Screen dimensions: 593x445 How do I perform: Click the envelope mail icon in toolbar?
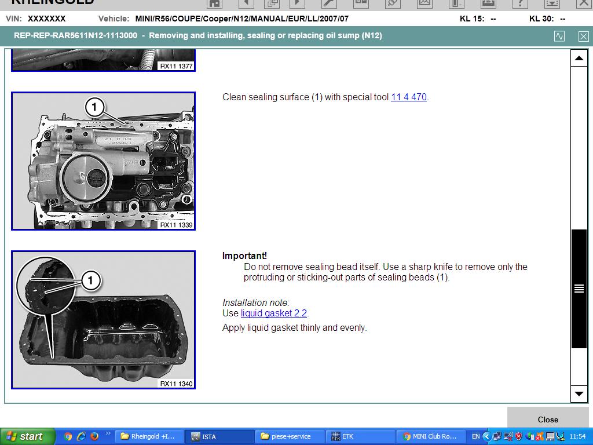pyautogui.click(x=424, y=3)
